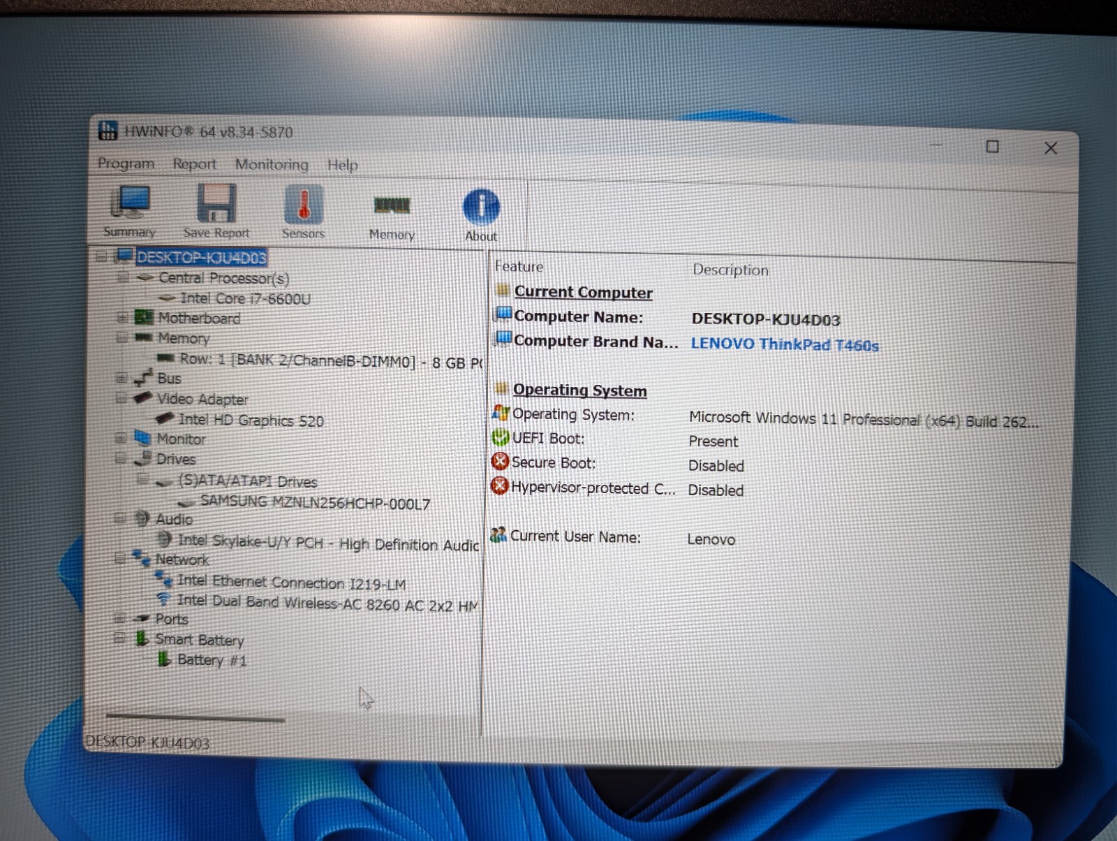Select the SAMSUNG MZNLN256HCHP-000L7 drive
This screenshot has height=841, width=1117.
pos(315,502)
